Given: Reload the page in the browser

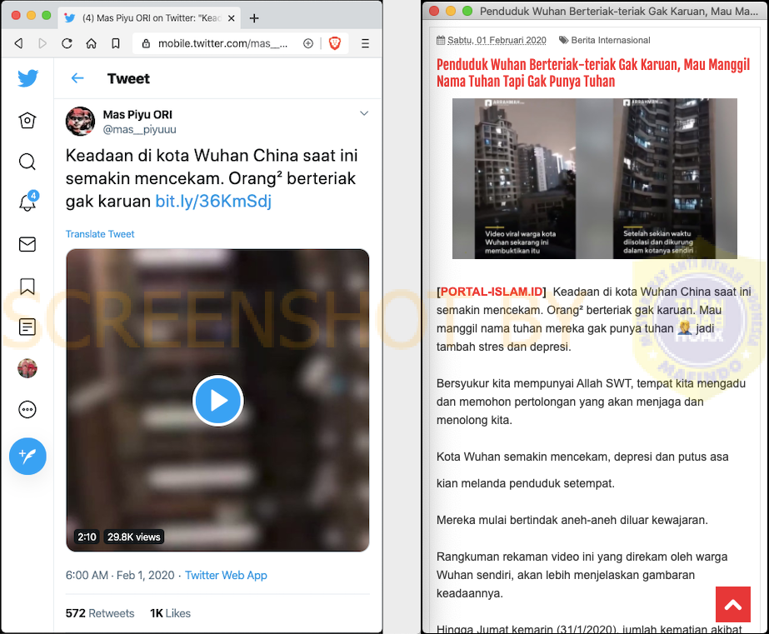Looking at the screenshot, I should 67,43.
